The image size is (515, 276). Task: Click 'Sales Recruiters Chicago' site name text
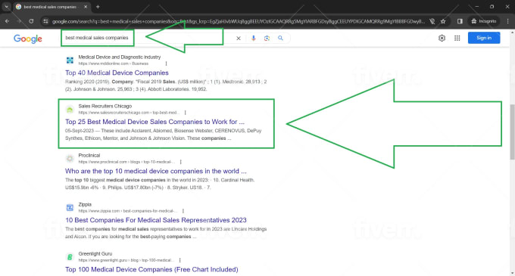pyautogui.click(x=105, y=106)
